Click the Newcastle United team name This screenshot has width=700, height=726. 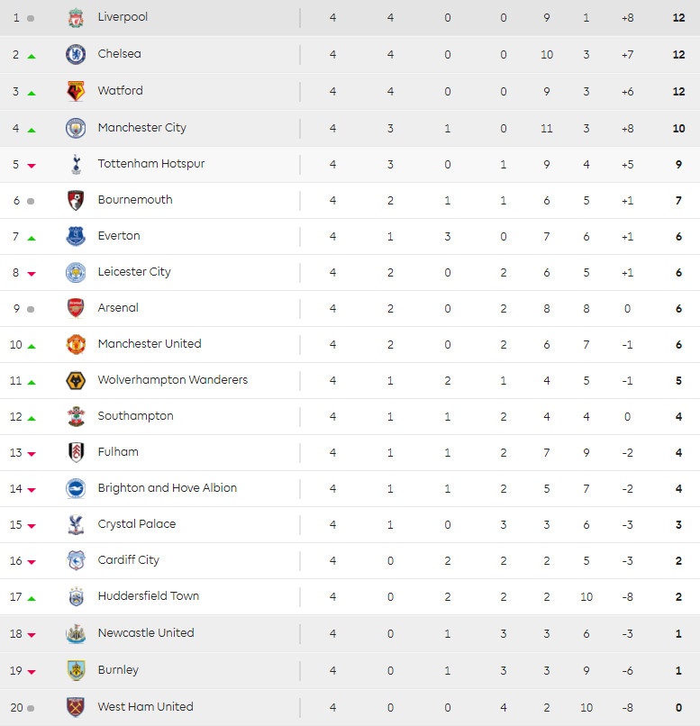[x=146, y=633]
